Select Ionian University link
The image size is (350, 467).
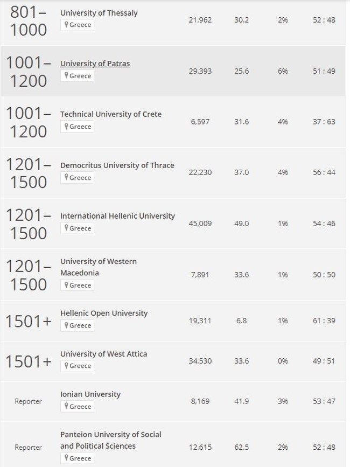[90, 394]
